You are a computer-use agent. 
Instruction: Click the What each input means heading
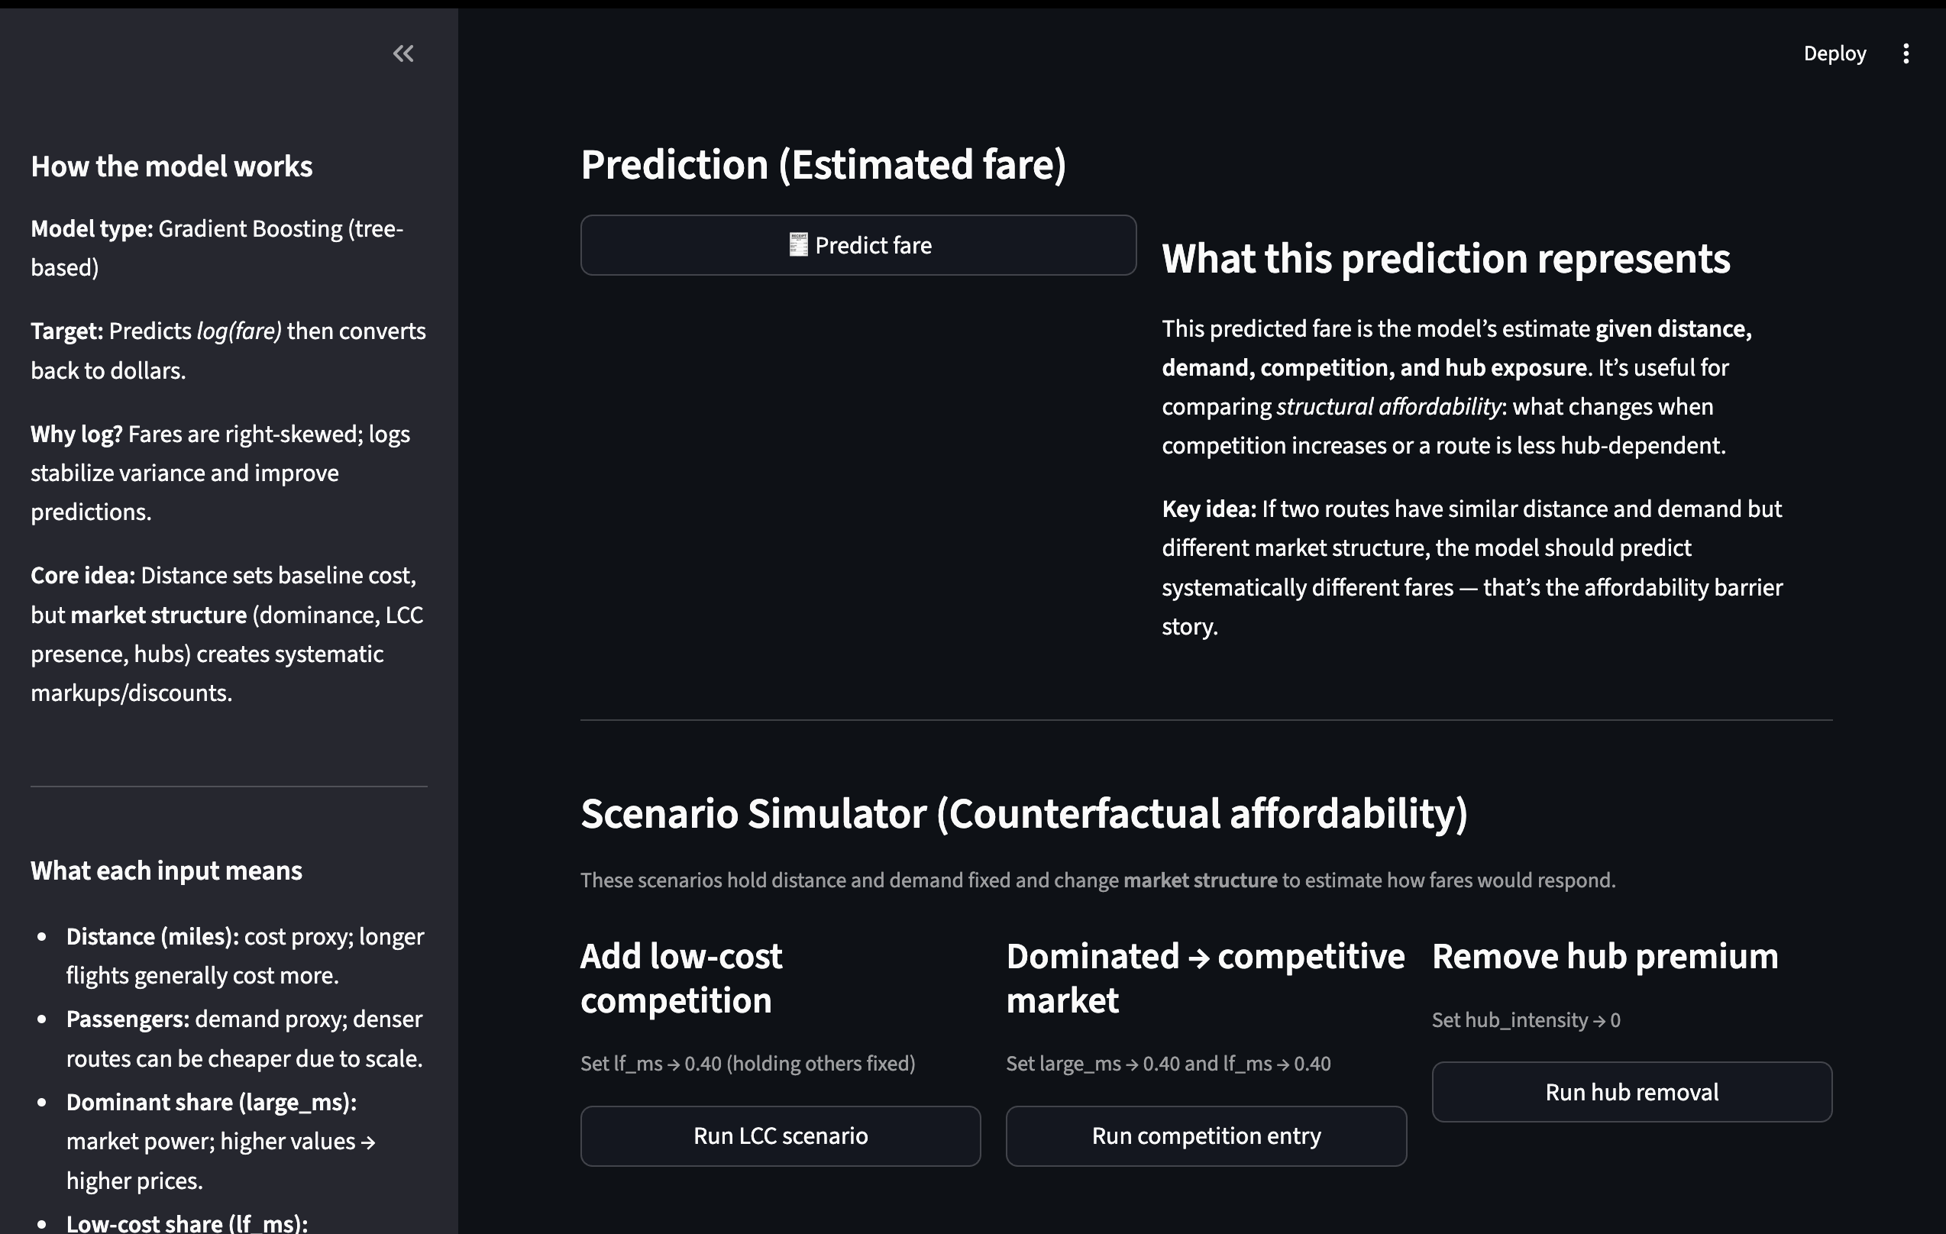point(166,871)
